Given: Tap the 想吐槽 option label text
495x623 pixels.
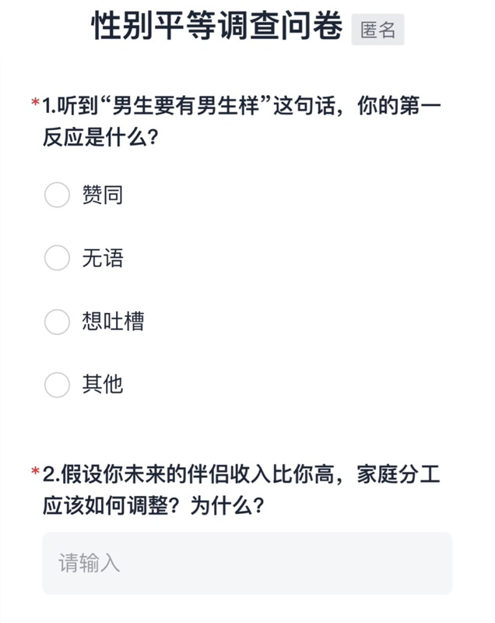Looking at the screenshot, I should 113,322.
